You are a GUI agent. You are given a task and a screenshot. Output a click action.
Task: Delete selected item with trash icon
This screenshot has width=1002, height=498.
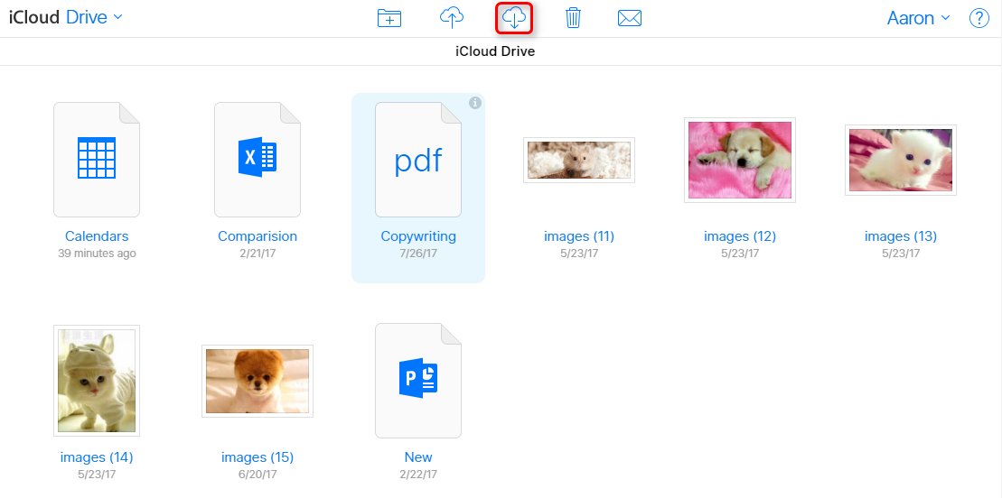coord(573,18)
